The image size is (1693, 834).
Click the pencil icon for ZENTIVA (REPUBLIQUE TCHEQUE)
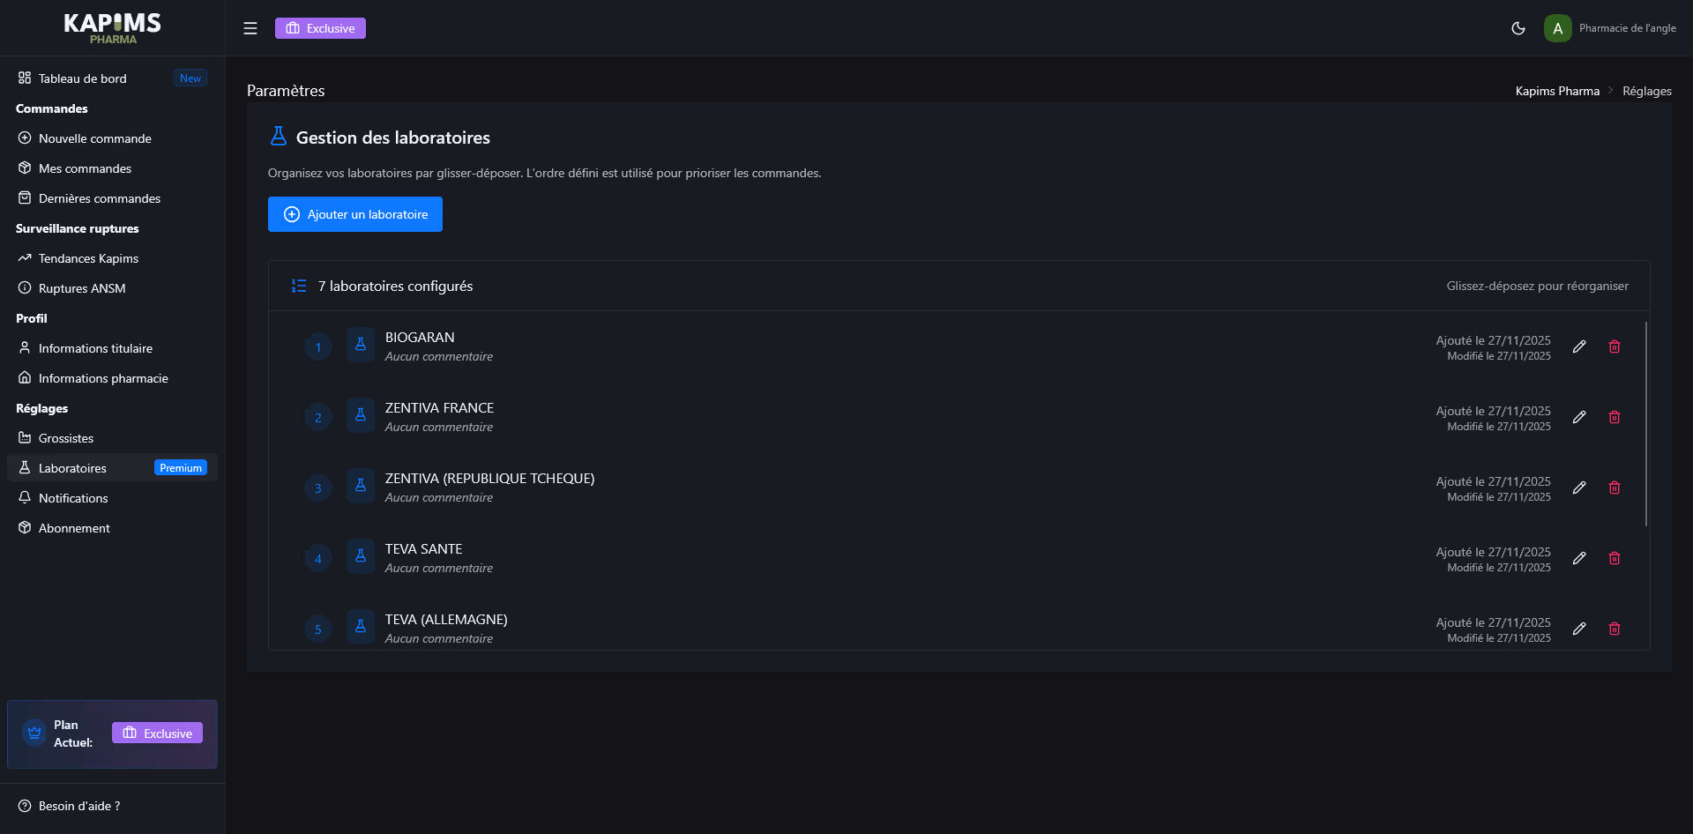[x=1579, y=488]
